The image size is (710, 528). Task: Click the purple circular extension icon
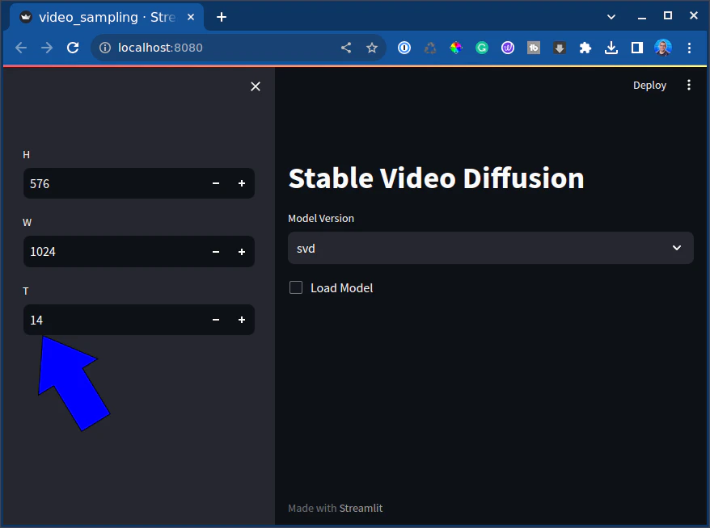(508, 48)
